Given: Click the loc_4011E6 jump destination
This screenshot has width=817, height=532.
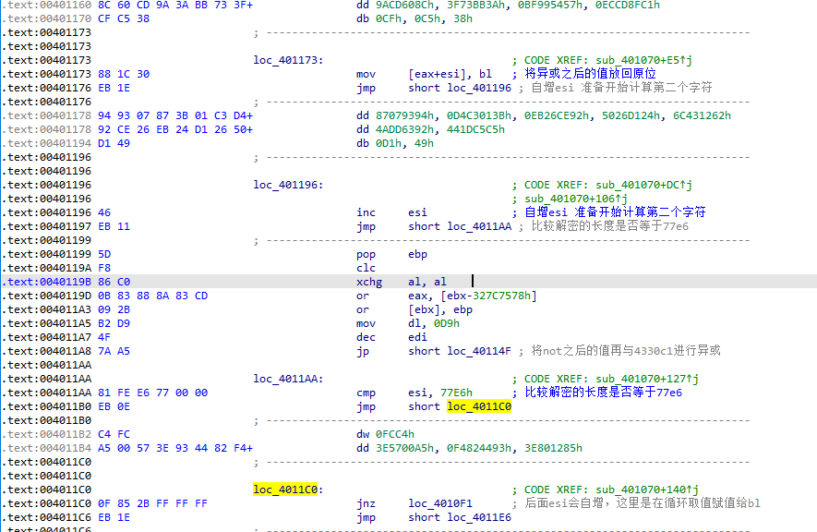Looking at the screenshot, I should pyautogui.click(x=479, y=517).
